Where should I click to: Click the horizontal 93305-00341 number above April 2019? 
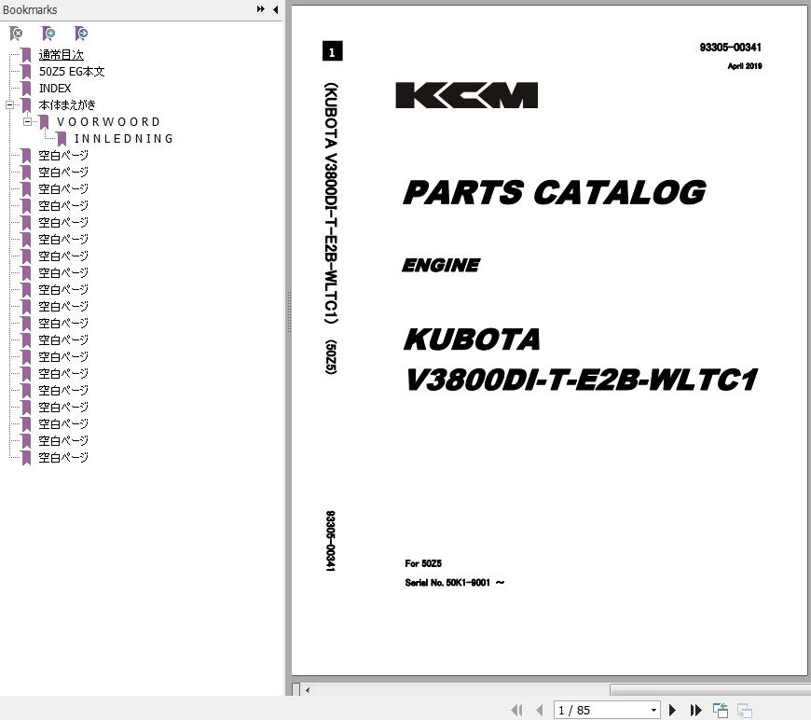pos(730,48)
